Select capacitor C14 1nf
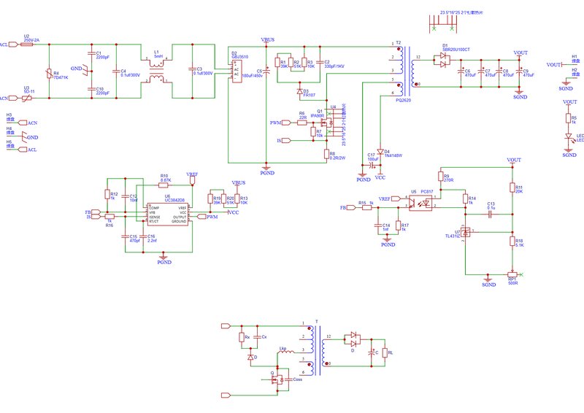Screen dimensions: 584x413 point(378,225)
